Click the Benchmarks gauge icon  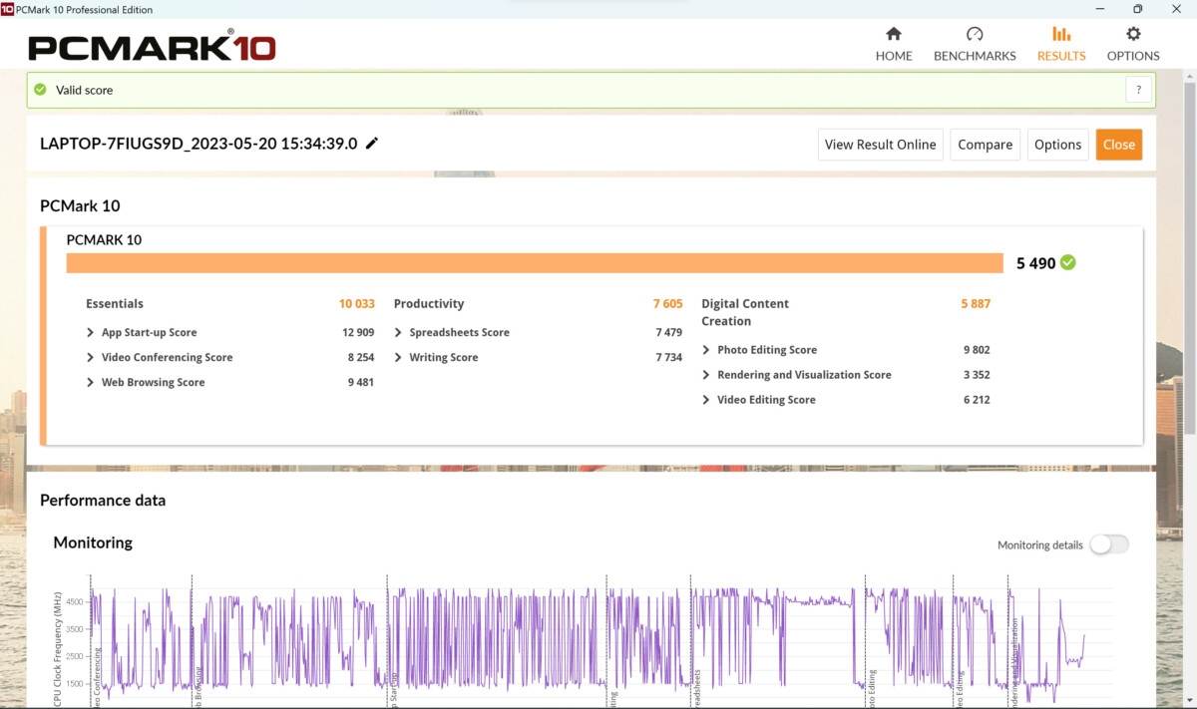point(975,34)
